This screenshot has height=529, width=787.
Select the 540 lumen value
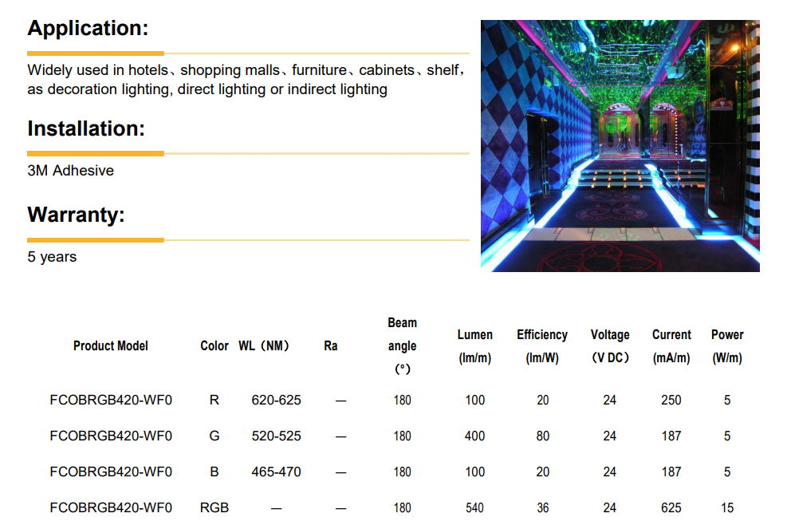point(474,507)
